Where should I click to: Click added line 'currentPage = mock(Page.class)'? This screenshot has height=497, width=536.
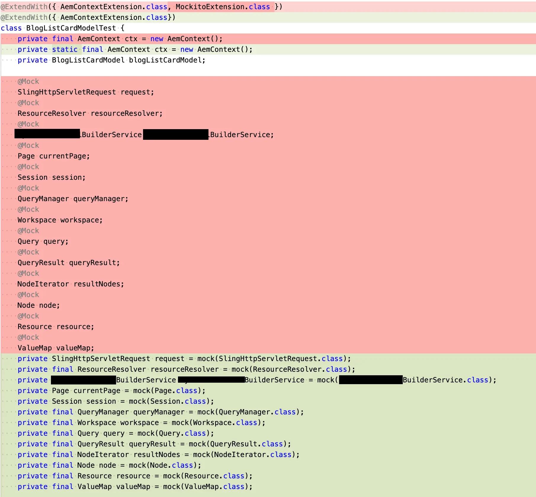[268, 390]
